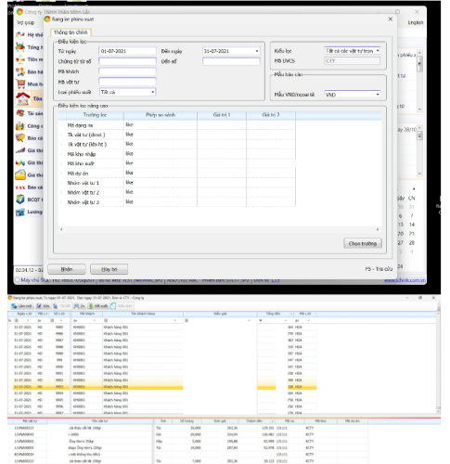Click the Chi tiết toolbar icon
The image size is (450, 464).
pyautogui.click(x=55, y=306)
